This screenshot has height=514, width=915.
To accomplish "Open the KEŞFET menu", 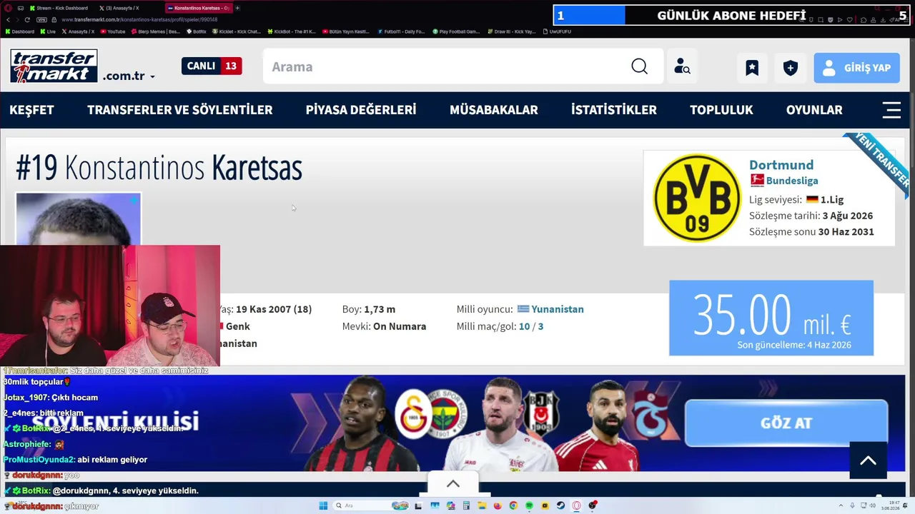I will [x=31, y=110].
